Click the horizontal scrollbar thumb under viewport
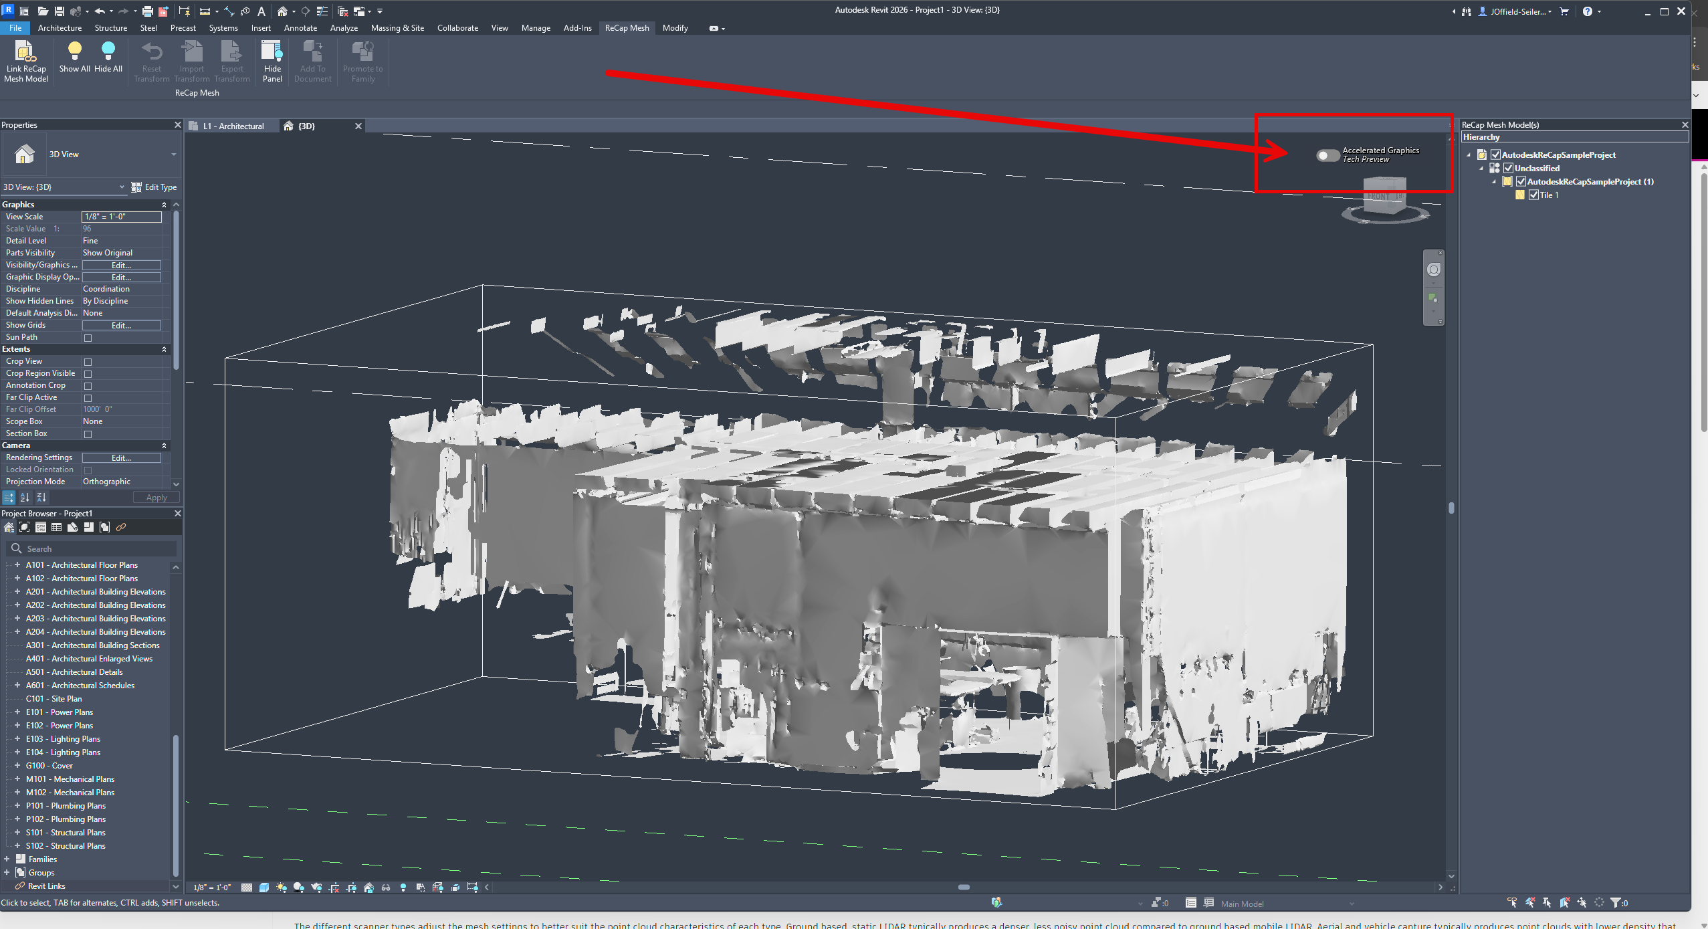This screenshot has width=1708, height=929. click(x=964, y=888)
